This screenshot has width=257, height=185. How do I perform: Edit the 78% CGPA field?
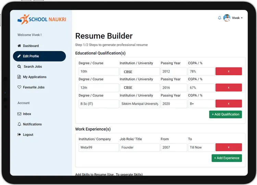pos(201,71)
